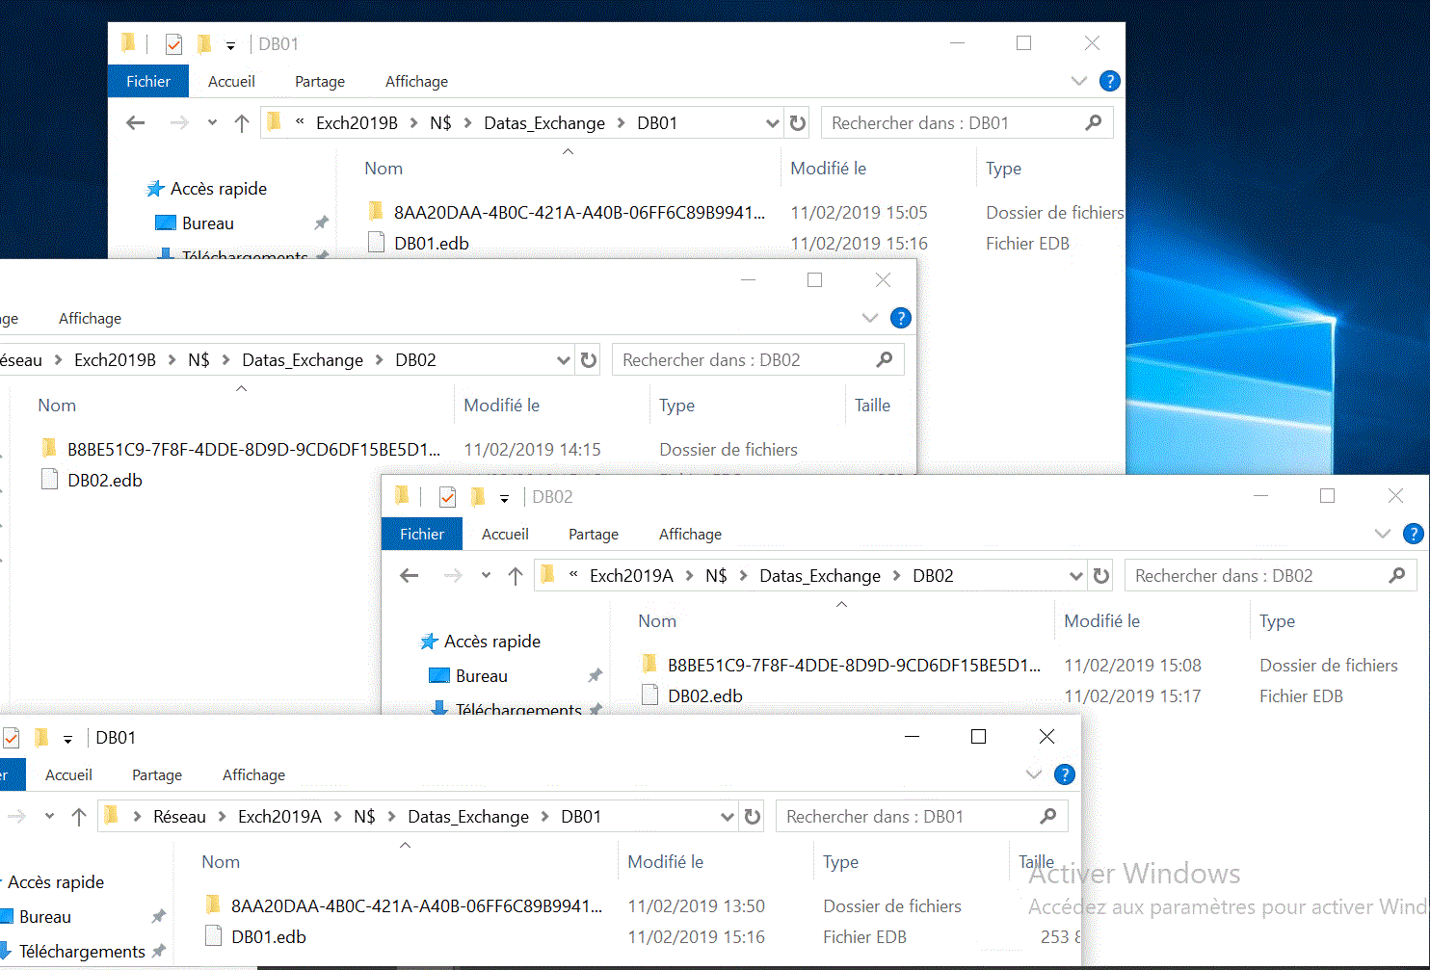The width and height of the screenshot is (1430, 970).
Task: Expand ribbon chevron in Exch2019A DB02 window
Action: [x=1383, y=535]
